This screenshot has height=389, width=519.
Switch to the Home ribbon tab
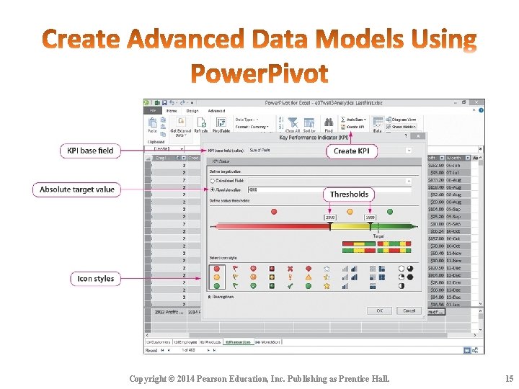pos(172,111)
